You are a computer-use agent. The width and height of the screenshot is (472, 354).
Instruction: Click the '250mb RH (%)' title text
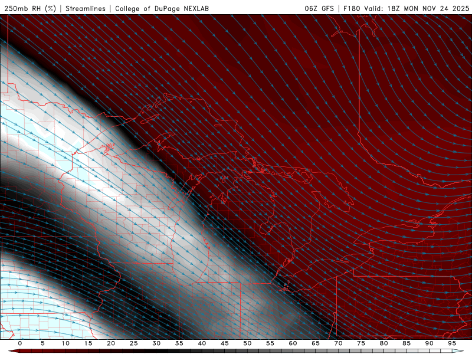coord(30,8)
